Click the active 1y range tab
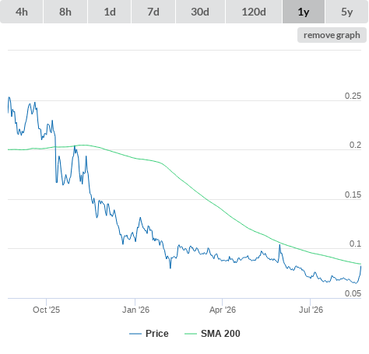Screen dimensions: 369x354 [x=304, y=12]
